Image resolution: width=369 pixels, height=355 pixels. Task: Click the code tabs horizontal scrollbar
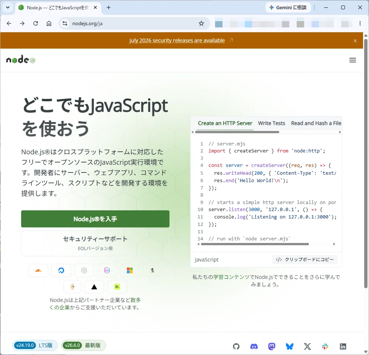click(x=237, y=132)
